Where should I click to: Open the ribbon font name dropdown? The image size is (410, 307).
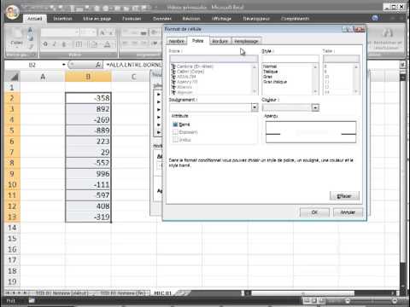point(77,32)
